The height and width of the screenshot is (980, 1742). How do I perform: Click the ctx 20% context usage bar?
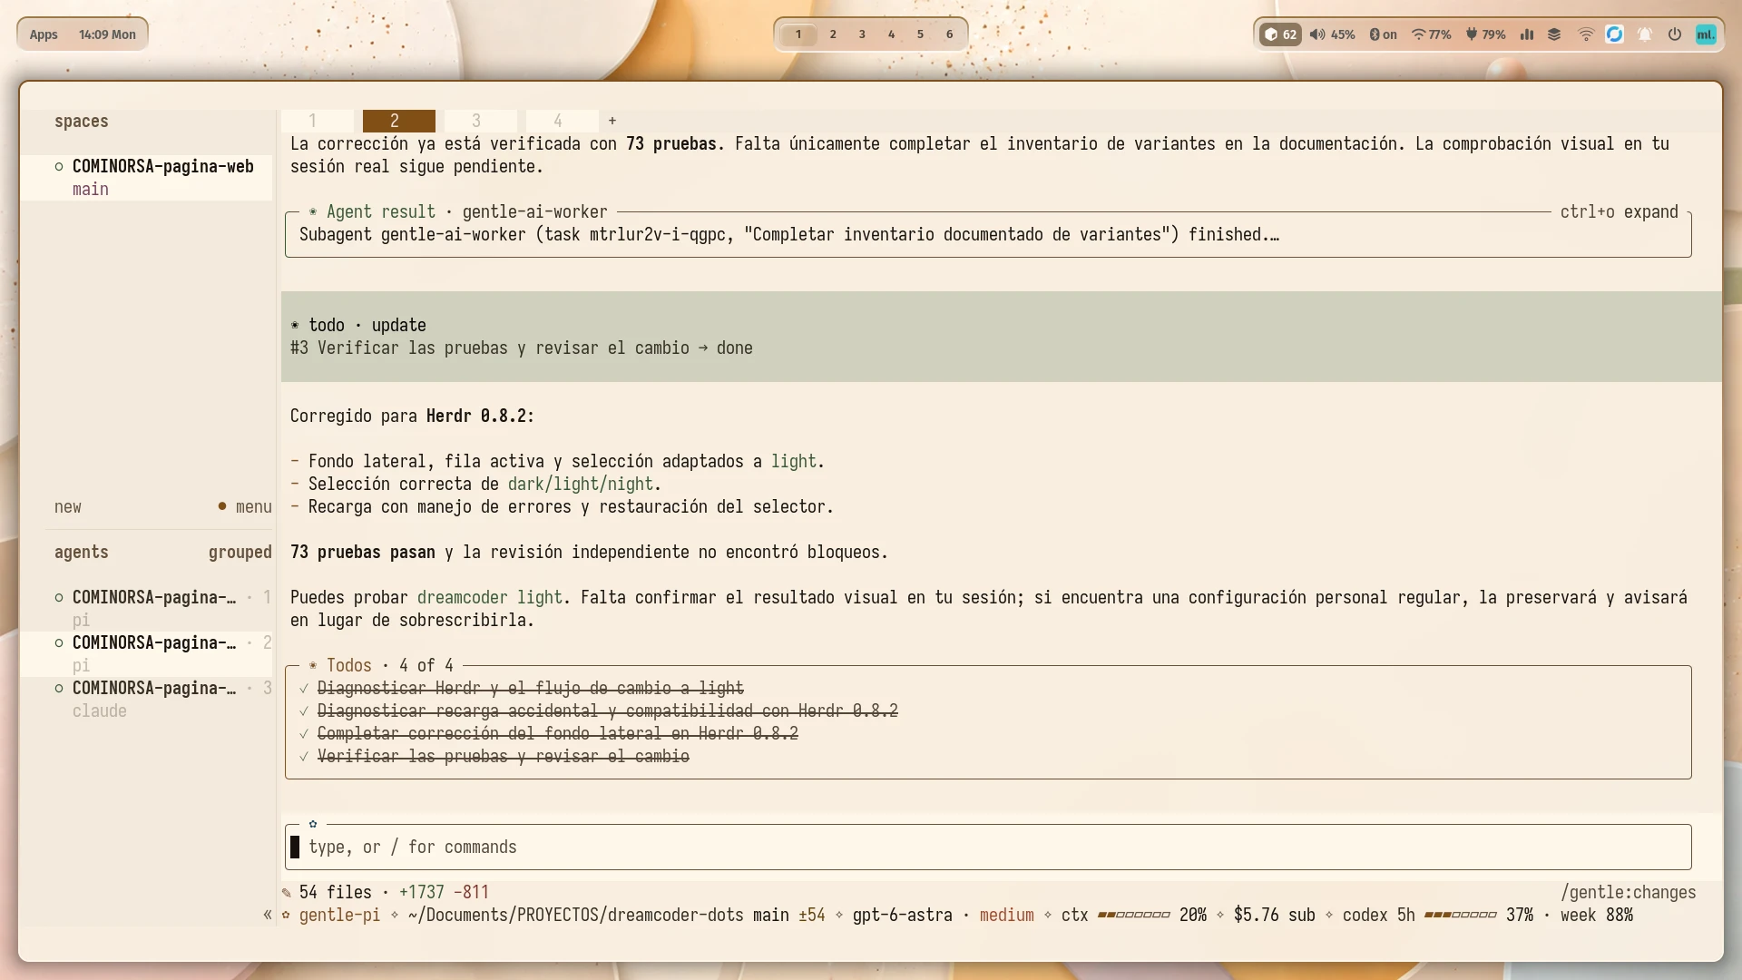[x=1134, y=916]
